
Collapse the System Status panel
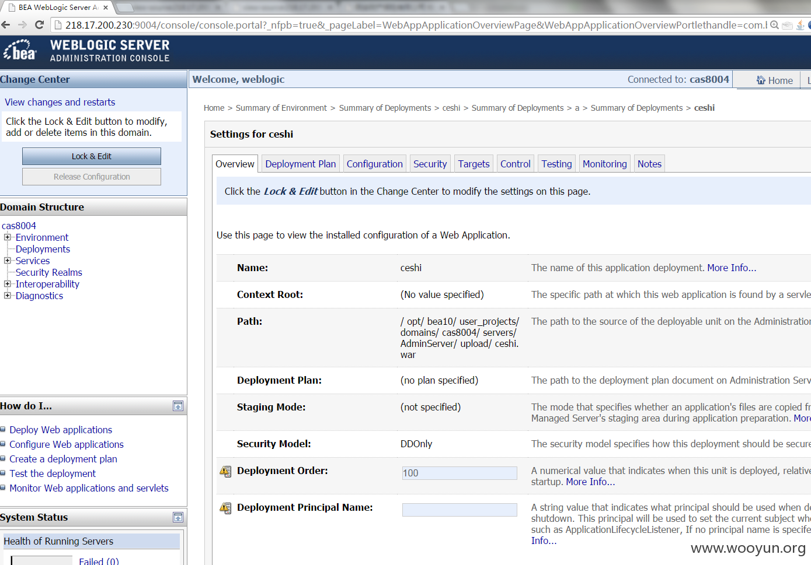click(178, 517)
